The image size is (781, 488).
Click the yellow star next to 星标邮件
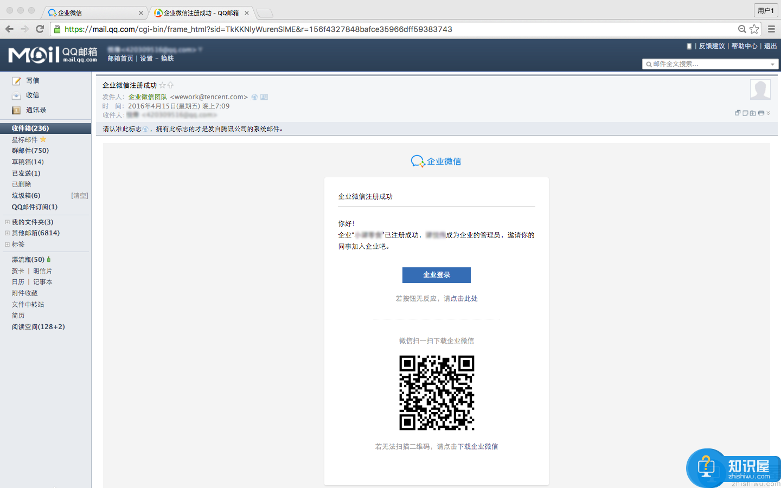tap(43, 139)
